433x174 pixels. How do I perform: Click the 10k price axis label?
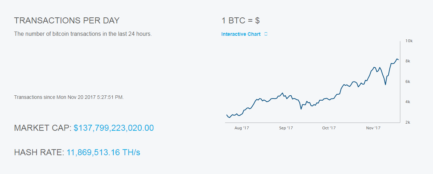tap(409, 41)
